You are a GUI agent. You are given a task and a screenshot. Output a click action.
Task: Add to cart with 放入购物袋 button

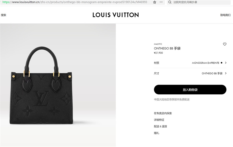(190, 90)
